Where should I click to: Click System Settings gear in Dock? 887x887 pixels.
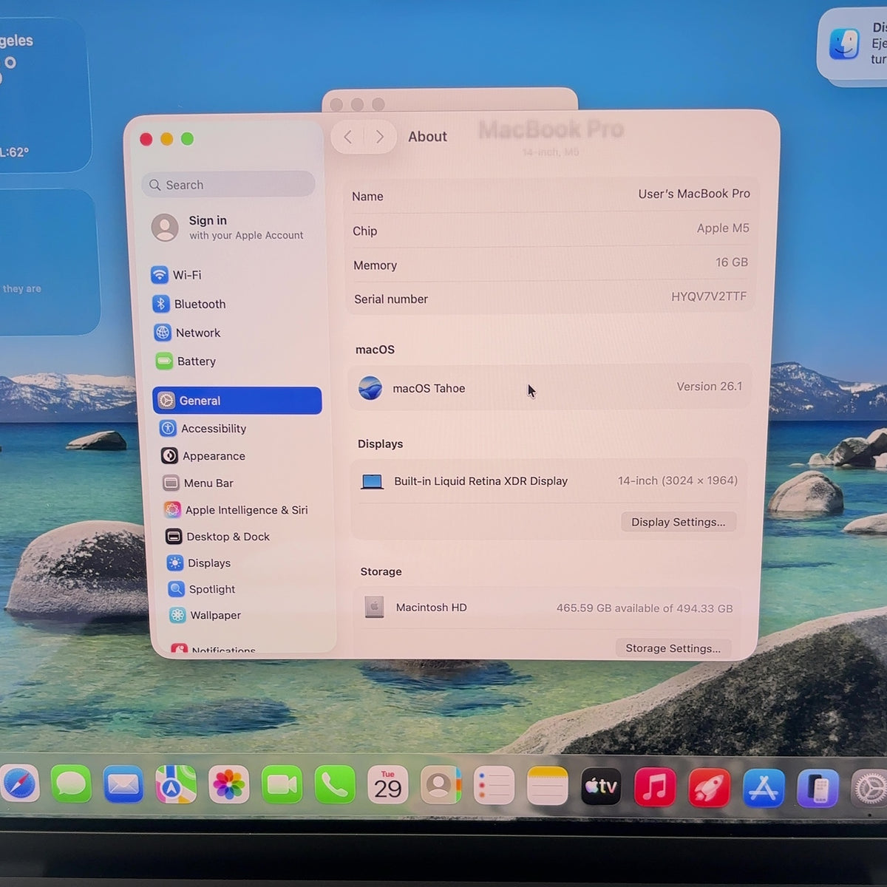click(870, 790)
